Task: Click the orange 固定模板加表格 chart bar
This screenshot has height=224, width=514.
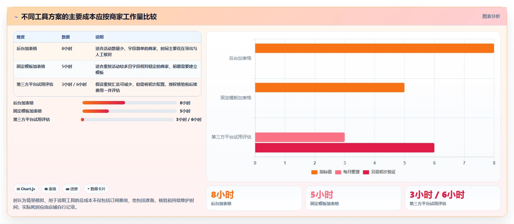Action: click(330, 88)
